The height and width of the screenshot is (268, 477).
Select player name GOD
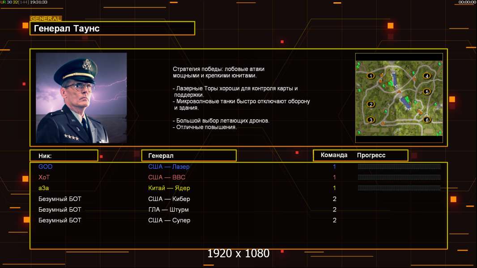point(45,167)
